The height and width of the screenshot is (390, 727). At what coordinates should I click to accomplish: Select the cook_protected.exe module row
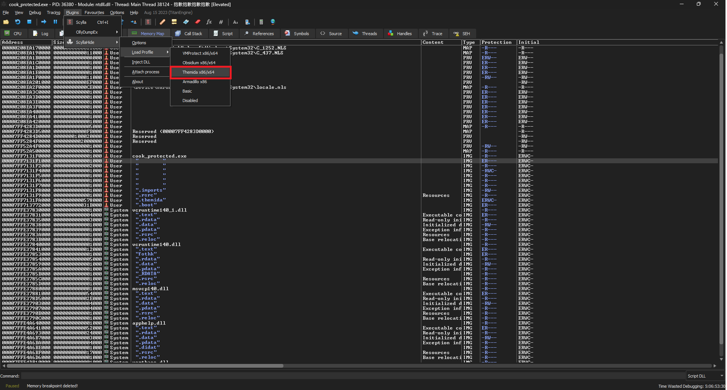tap(359, 156)
